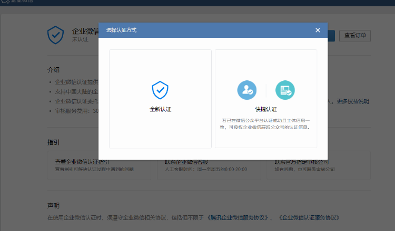Open the 更多权益说明 link
Screen dimensions: 395x231
353,101
